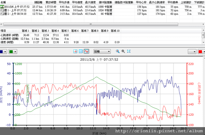Click the crosshair chart mode icon

click(75, 51)
